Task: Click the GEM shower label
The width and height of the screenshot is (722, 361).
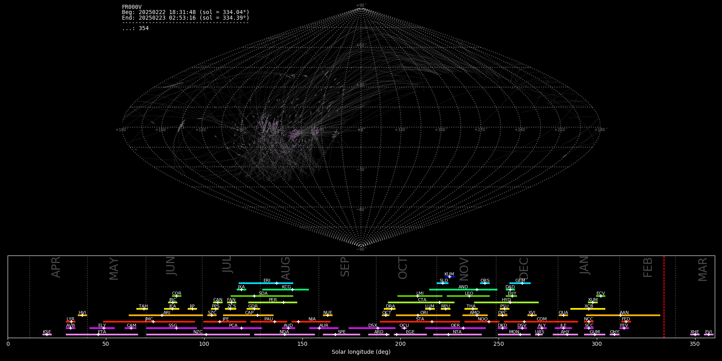Action: click(x=520, y=281)
